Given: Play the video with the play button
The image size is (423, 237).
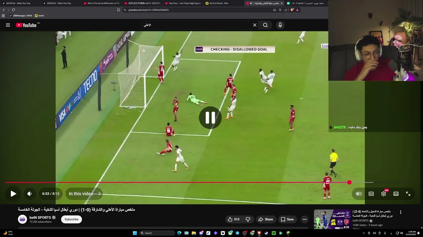Looking at the screenshot, I should click(13, 194).
